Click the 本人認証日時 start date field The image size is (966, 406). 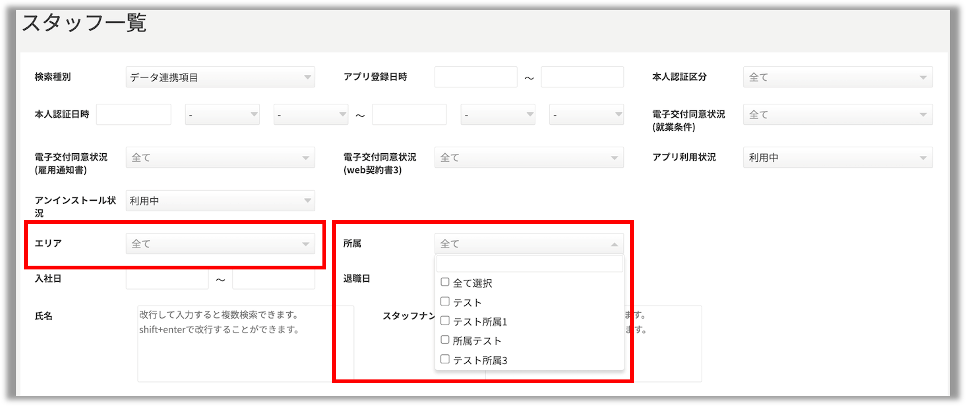pos(133,114)
